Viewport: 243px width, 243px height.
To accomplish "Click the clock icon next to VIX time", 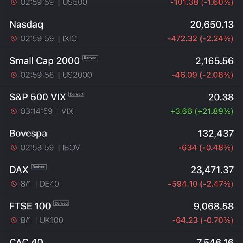I will point(14,111).
